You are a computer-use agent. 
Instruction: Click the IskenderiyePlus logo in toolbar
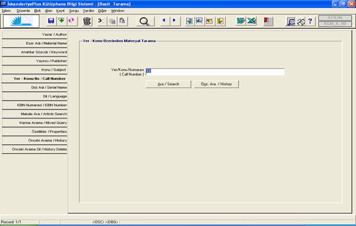(x=21, y=21)
